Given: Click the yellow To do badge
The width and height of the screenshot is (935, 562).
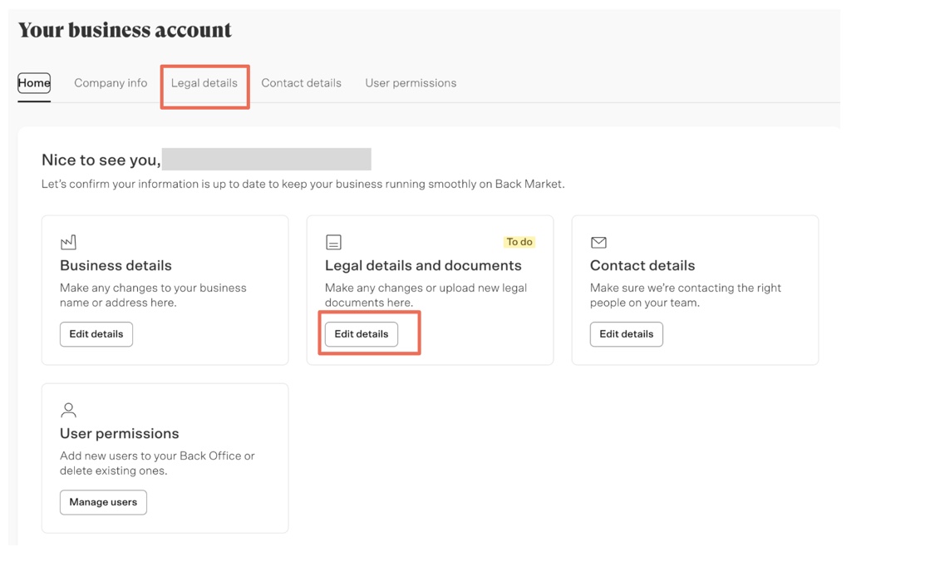Looking at the screenshot, I should point(519,242).
